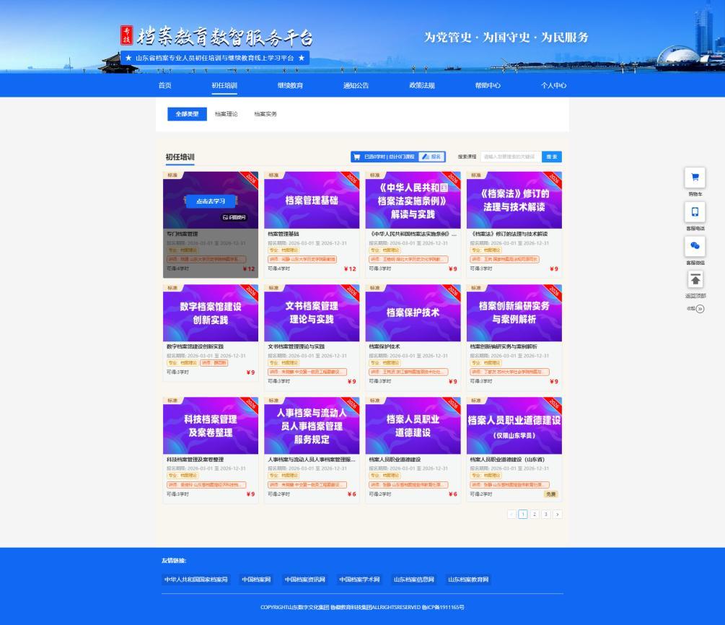725x625 pixels.
Task: Open the 中华人民共和国档案法实施条例 course thumbnail
Action: tap(413, 201)
